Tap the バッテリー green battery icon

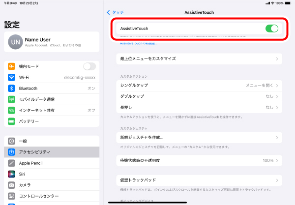11,121
